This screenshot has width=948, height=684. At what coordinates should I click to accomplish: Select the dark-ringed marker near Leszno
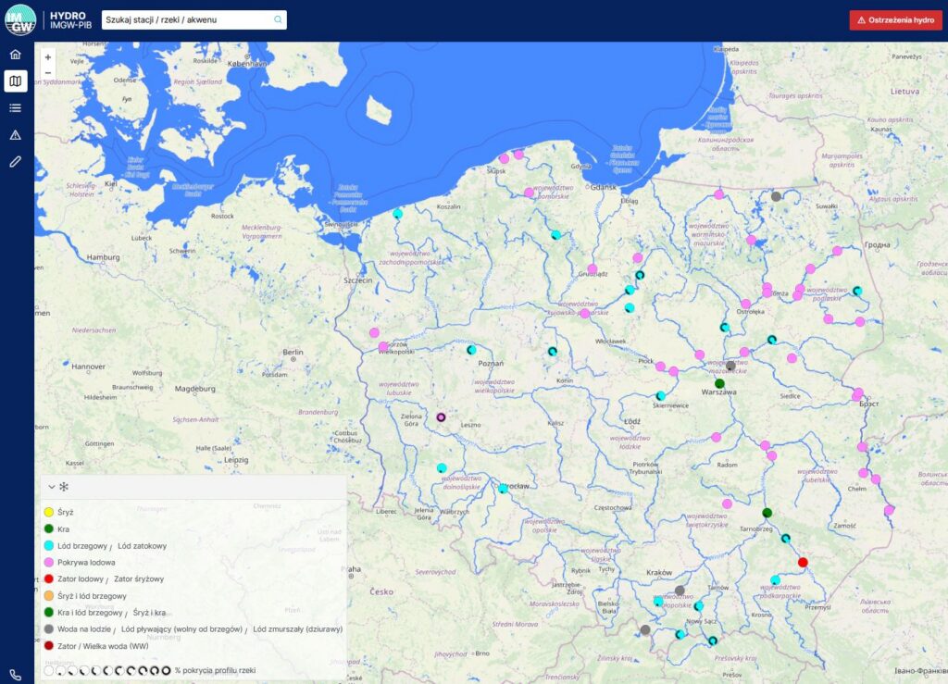tap(442, 417)
